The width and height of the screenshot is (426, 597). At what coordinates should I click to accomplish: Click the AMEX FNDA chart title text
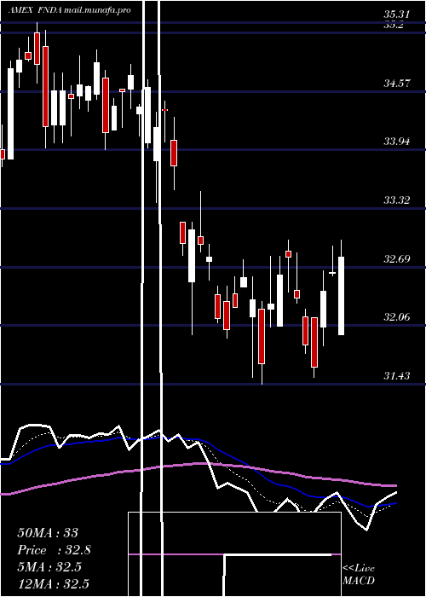[70, 10]
